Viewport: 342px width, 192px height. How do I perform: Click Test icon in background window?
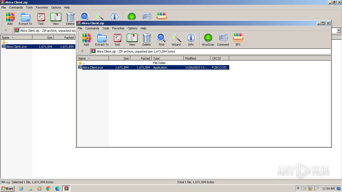point(41,19)
